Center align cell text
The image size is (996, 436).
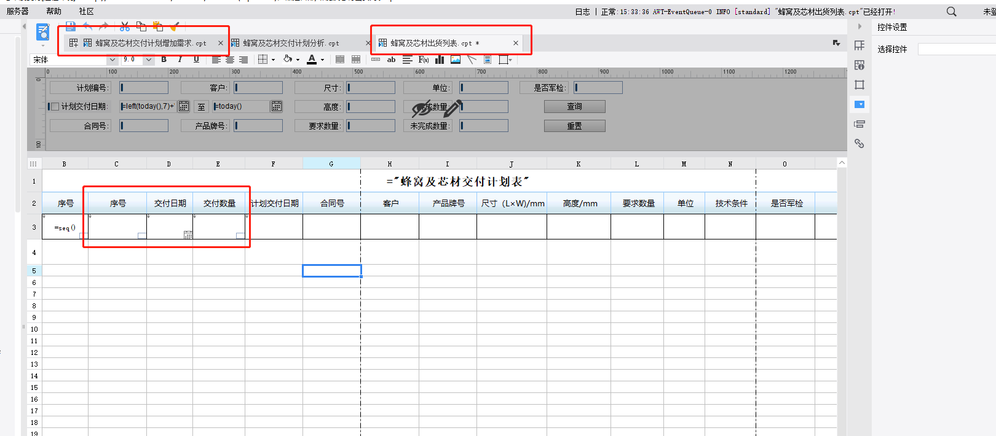(x=230, y=60)
